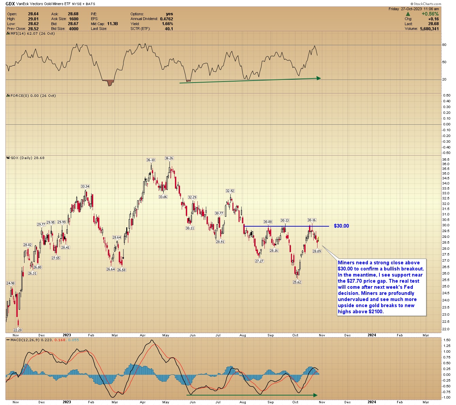Viewport: 456px width, 405px height.
Task: Click the 30.11 low price label
Action: [190, 228]
